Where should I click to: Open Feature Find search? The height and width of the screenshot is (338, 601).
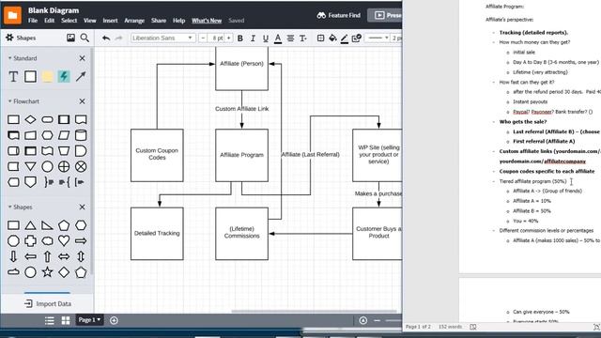(338, 15)
